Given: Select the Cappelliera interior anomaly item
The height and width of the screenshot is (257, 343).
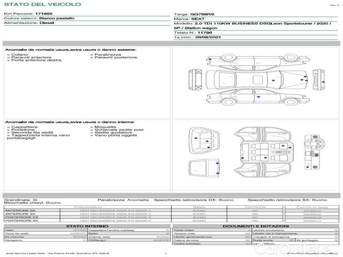Looking at the screenshot, I should 23,127.
